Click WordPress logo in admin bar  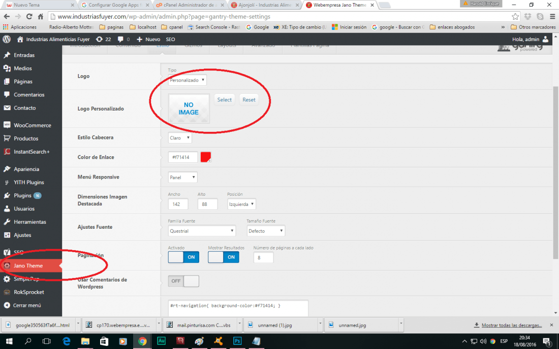tap(7, 39)
